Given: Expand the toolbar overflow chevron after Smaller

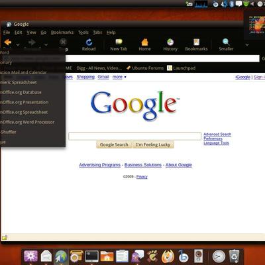Looking at the screenshot, I should pos(247,45).
